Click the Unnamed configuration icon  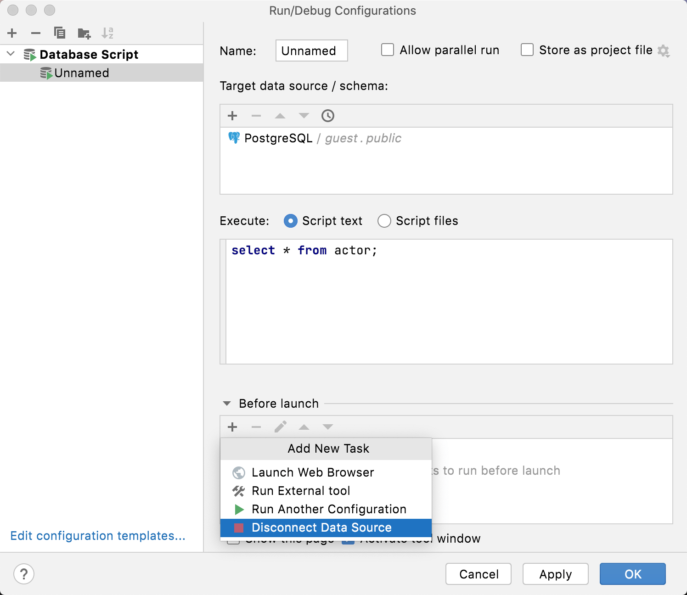pos(46,73)
